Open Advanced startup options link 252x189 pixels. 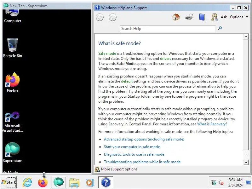tap(144, 139)
